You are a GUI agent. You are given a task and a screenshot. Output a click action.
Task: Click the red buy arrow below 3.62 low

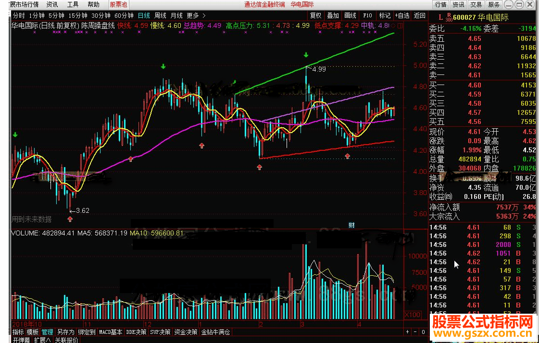coord(70,219)
